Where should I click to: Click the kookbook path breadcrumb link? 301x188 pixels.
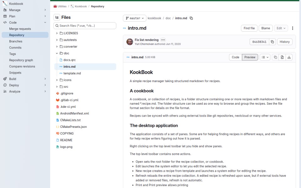[154, 18]
